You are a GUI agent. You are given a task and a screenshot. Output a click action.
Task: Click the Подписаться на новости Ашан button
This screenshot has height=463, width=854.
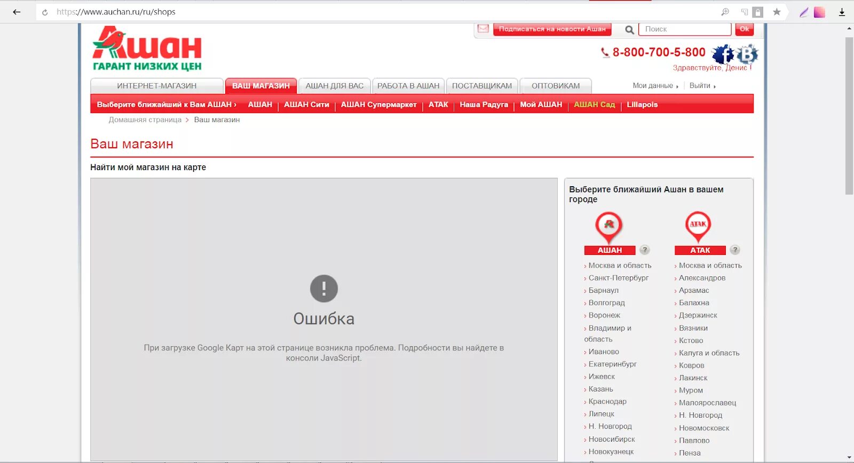tap(552, 29)
